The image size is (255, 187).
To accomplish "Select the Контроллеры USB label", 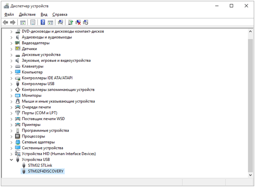I will point(38,84).
